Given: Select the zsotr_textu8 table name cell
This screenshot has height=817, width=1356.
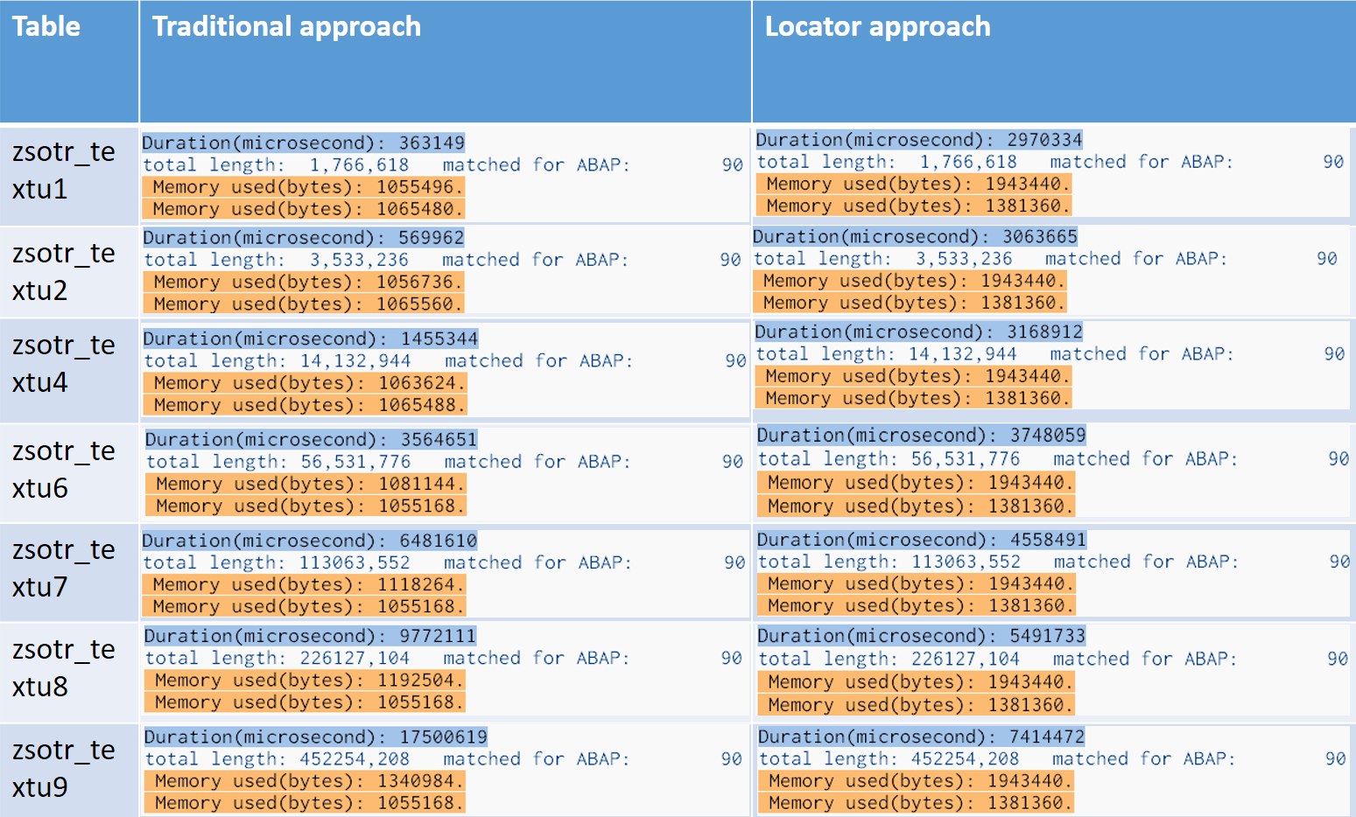Looking at the screenshot, I should coord(69,673).
